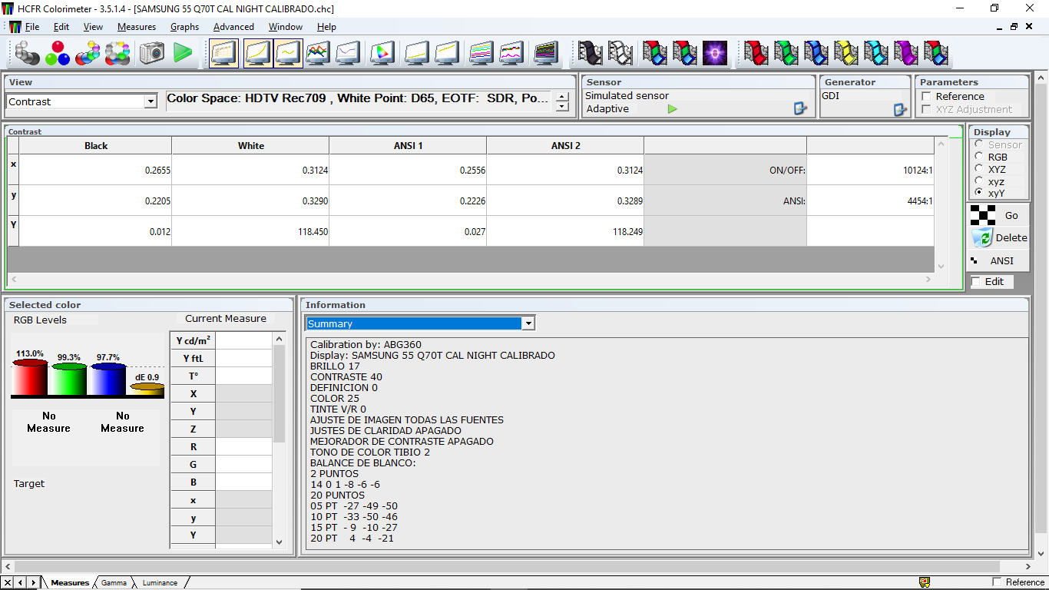Open the Graphs menu
Image resolution: width=1049 pixels, height=590 pixels.
(x=184, y=27)
